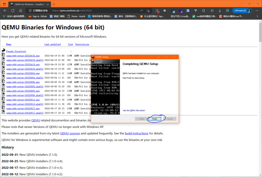The image size is (262, 177).
Task: Sort listing by Name column header
Action: [9, 44]
